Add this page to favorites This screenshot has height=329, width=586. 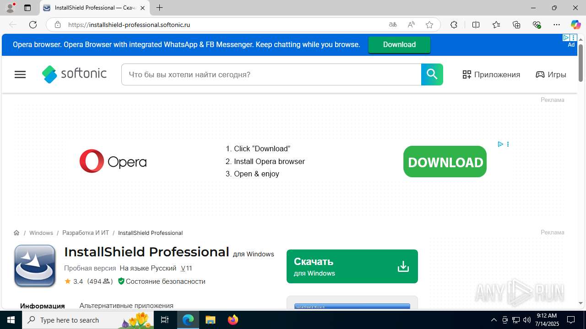(429, 25)
